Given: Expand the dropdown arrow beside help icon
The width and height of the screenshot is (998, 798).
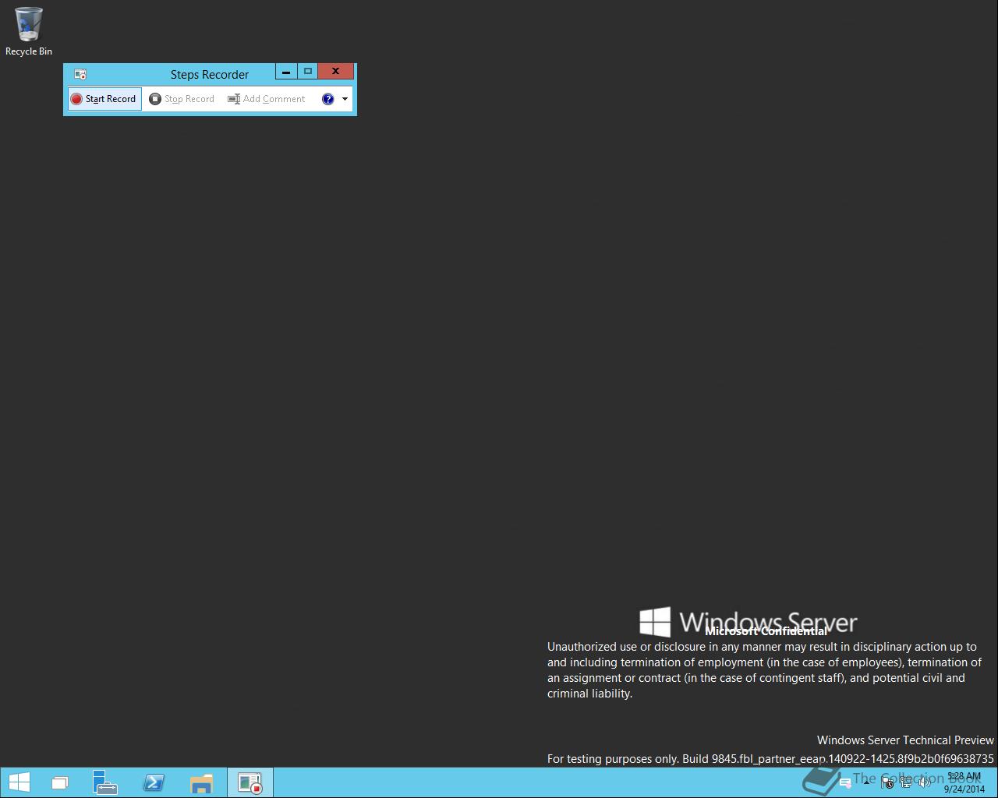Looking at the screenshot, I should point(345,99).
